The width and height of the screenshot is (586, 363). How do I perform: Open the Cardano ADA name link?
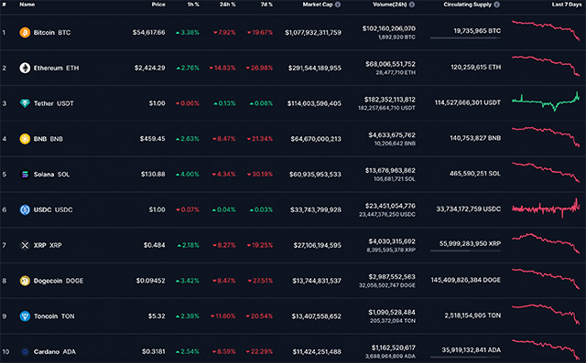click(55, 351)
